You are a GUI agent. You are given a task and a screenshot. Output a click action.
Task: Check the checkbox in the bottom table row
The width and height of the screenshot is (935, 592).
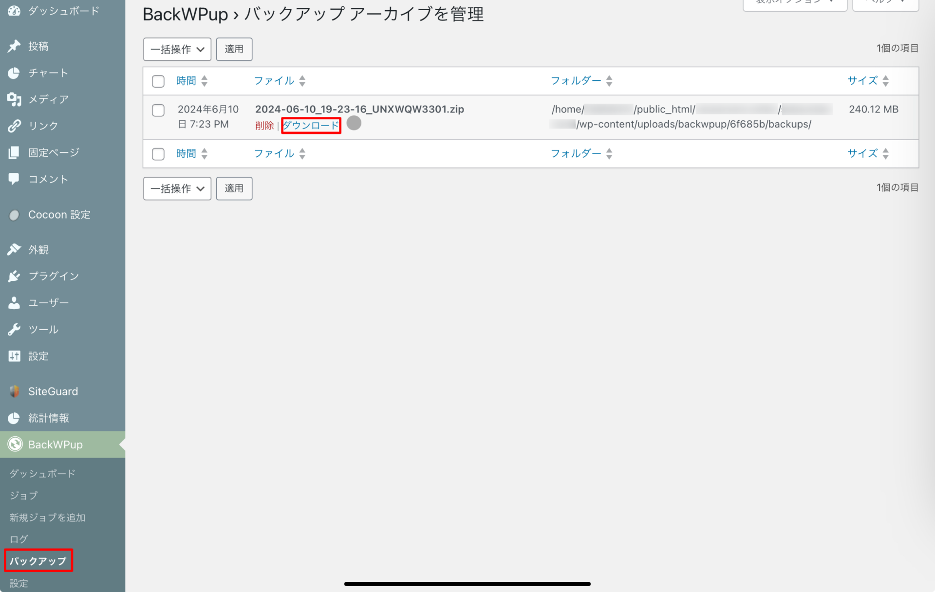158,154
